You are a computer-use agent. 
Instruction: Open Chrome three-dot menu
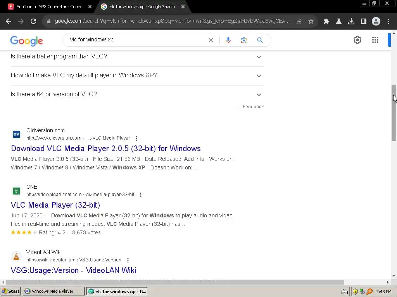[388, 22]
